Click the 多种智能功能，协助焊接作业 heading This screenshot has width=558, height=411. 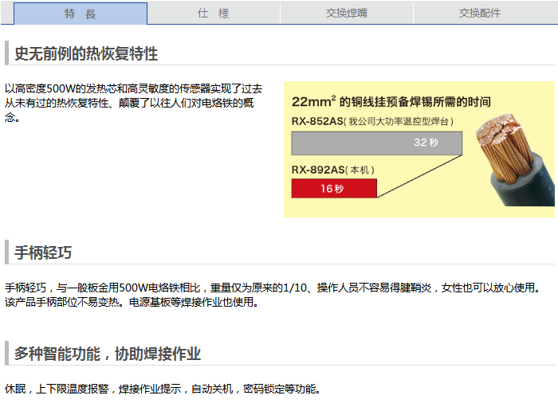(x=108, y=354)
